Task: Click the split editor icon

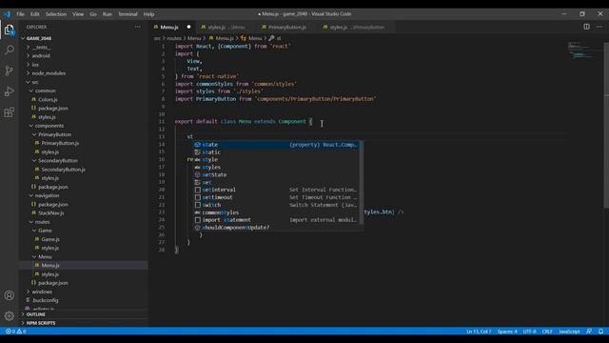Action: pos(586,27)
